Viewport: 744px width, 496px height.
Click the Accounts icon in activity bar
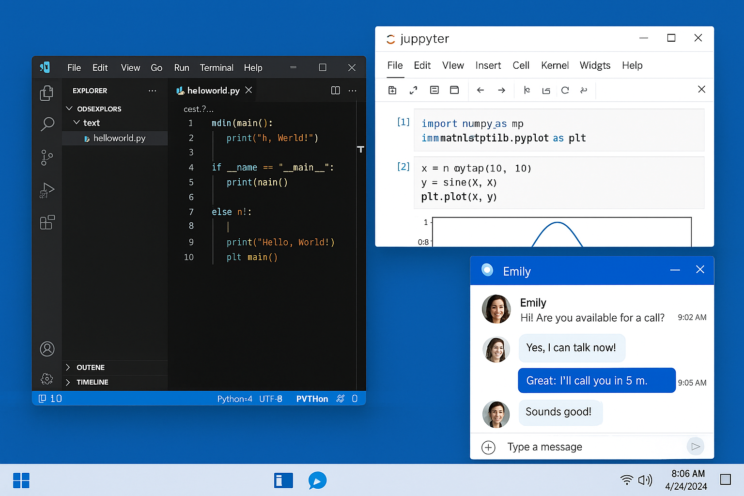[47, 349]
